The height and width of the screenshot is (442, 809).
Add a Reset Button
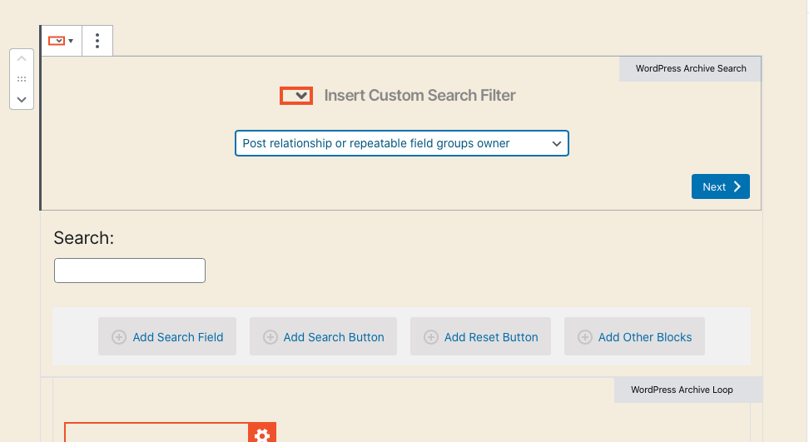[x=480, y=337]
